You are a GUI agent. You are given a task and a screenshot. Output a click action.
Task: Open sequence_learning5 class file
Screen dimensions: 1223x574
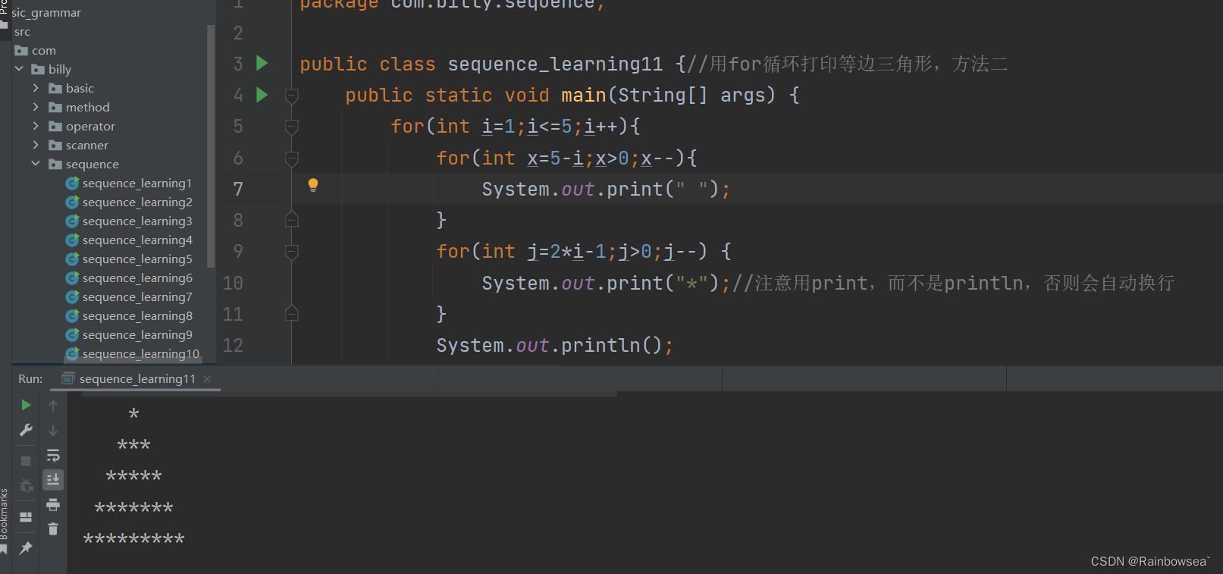129,259
